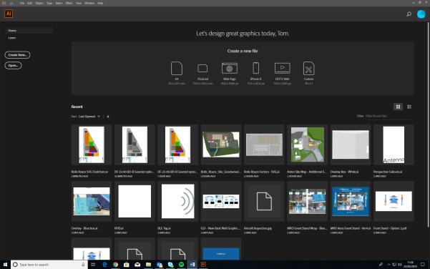Open the Perspective Callouts.ai thumbnail

[x=394, y=145]
